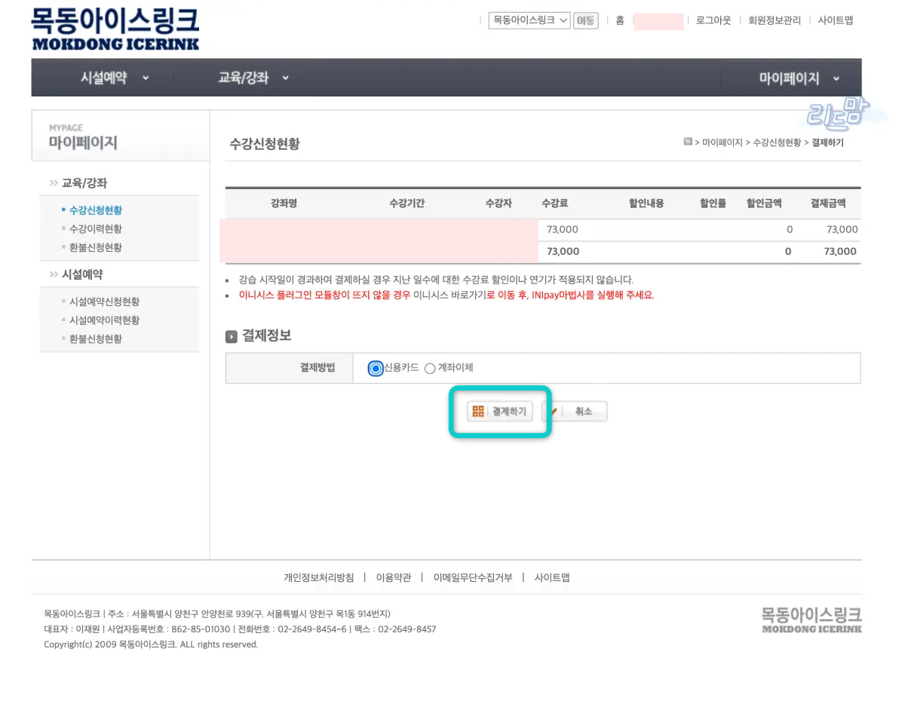Screen dimensions: 905x716
Task: Click the footer Mokdong Icerink logo
Action: [811, 620]
